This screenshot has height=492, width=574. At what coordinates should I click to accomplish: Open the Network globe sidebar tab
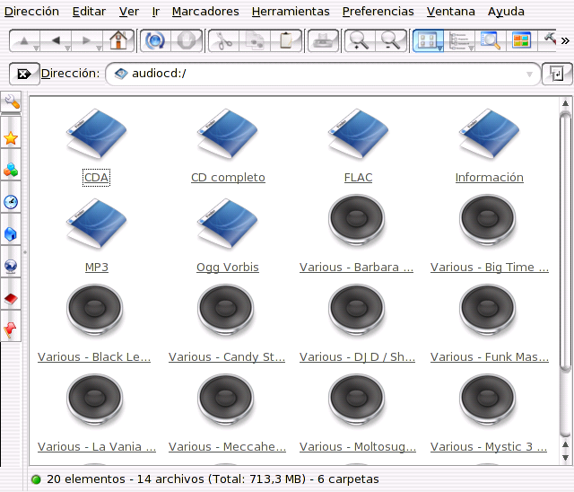(11, 266)
